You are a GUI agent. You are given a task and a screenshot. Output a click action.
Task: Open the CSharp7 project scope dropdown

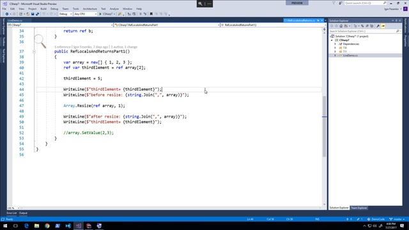pyautogui.click(x=60, y=25)
